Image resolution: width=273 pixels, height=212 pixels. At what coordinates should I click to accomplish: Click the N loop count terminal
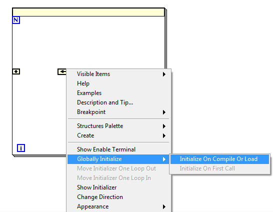[x=16, y=20]
